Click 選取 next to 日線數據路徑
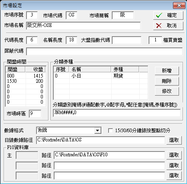187x184 pixels. pyautogui.click(x=174, y=140)
